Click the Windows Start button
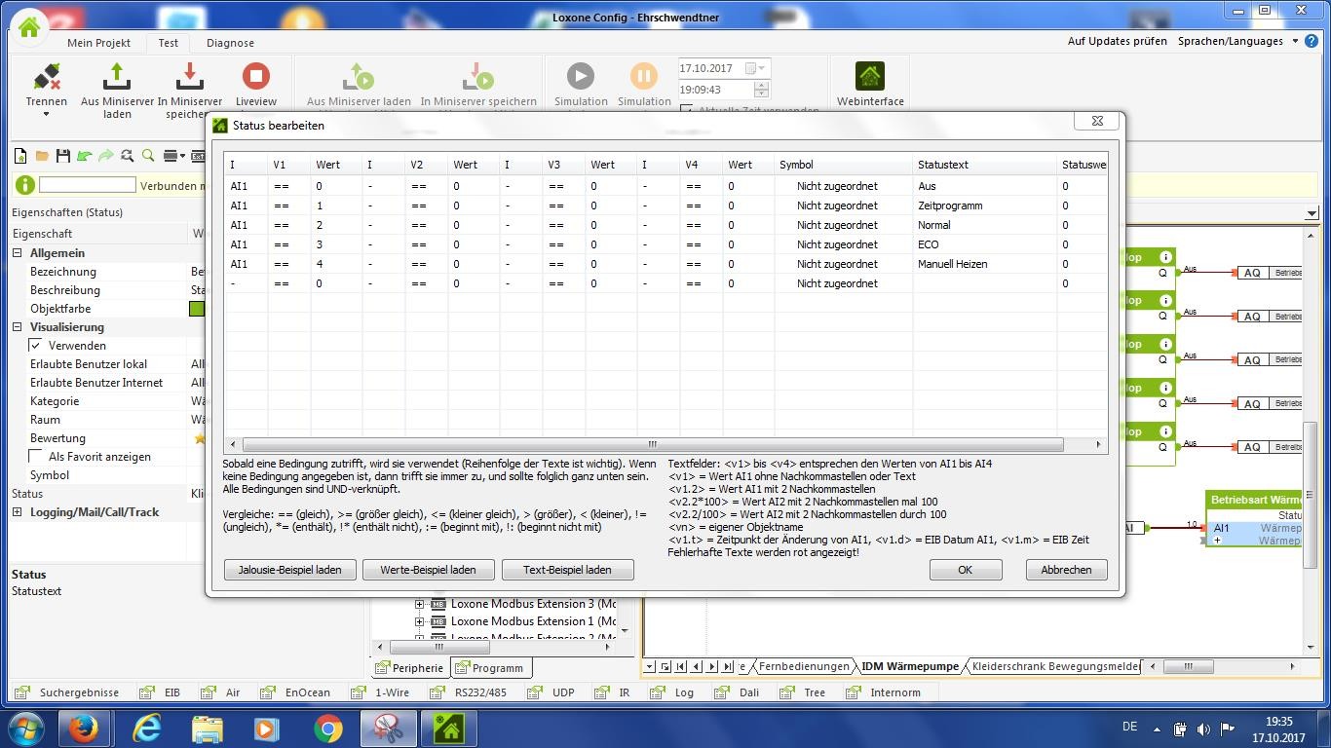 pyautogui.click(x=25, y=728)
